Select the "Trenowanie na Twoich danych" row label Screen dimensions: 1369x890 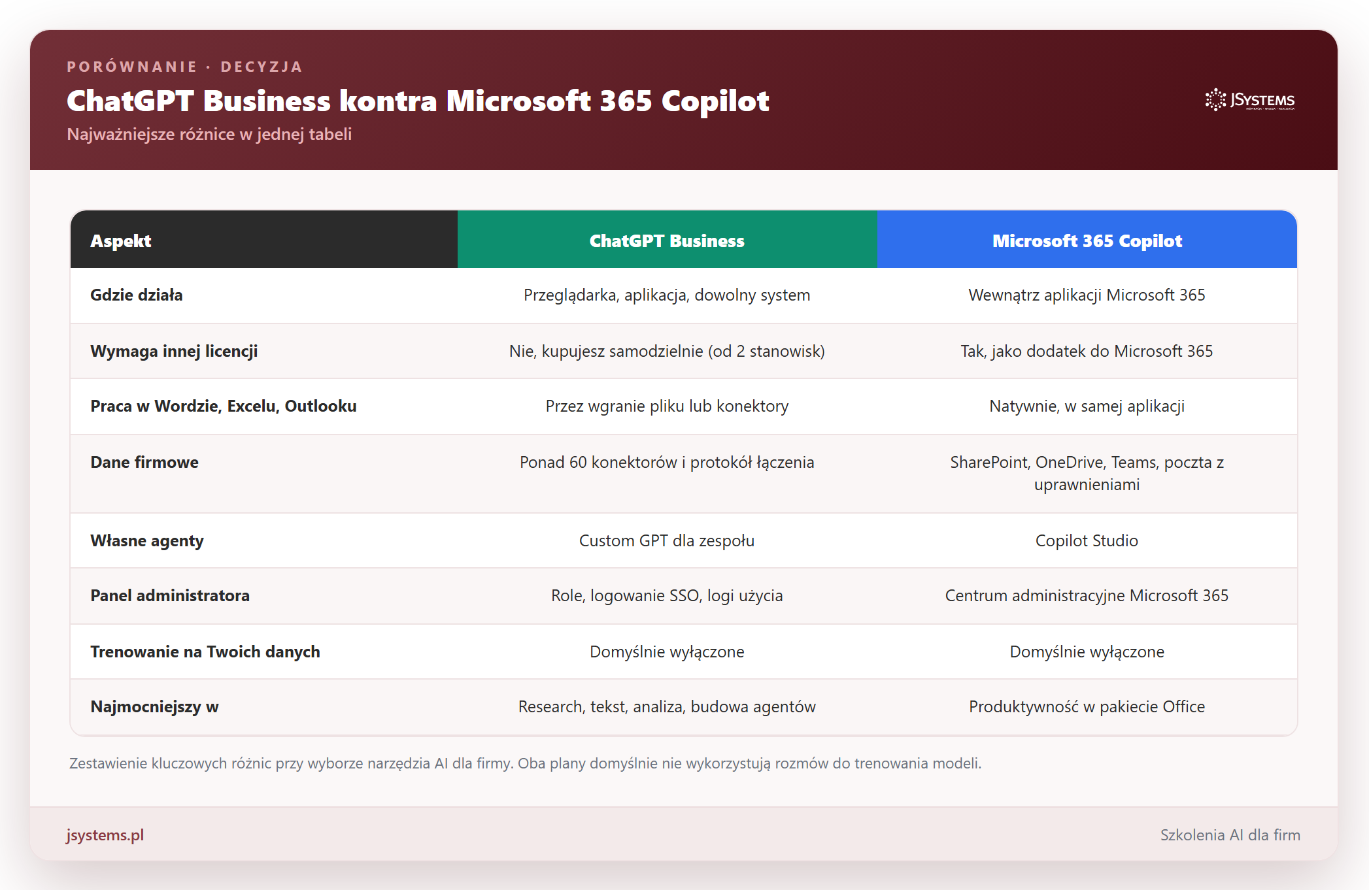tap(205, 651)
